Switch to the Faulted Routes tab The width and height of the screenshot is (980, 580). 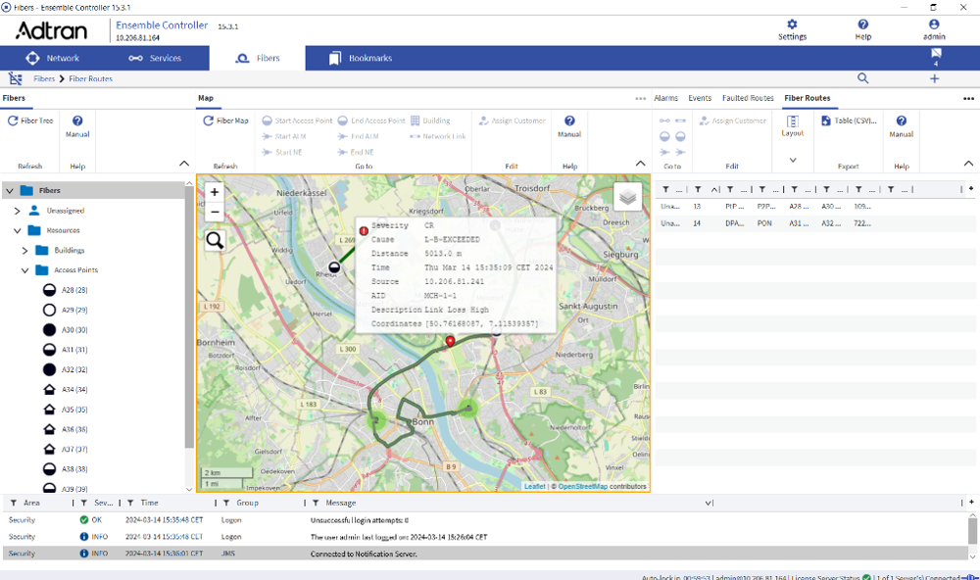click(x=748, y=98)
